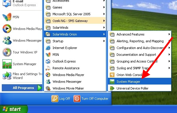Click the Windows start button
Image resolution: width=177 pixels, height=113 pixels.
click(14, 109)
